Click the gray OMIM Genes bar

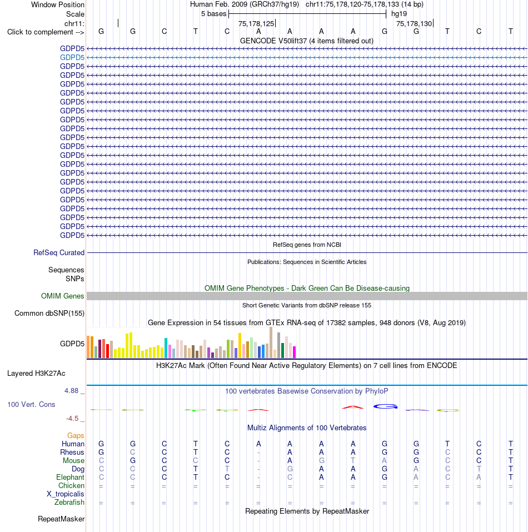pos(307,296)
